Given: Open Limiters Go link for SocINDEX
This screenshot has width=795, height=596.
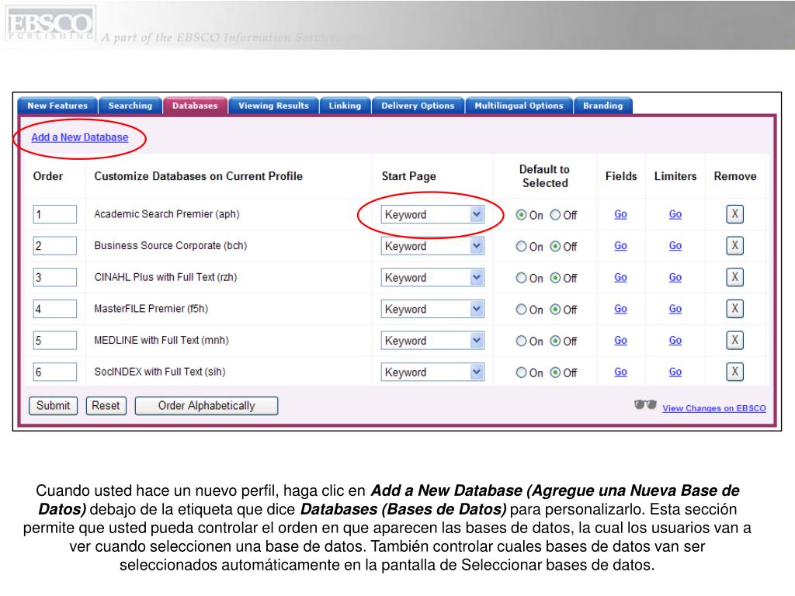Looking at the screenshot, I should pyautogui.click(x=675, y=372).
